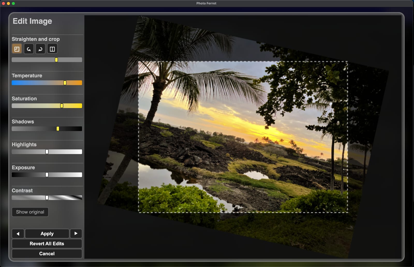Click the split-rectangle flip icon
This screenshot has width=414, height=267.
click(x=52, y=49)
